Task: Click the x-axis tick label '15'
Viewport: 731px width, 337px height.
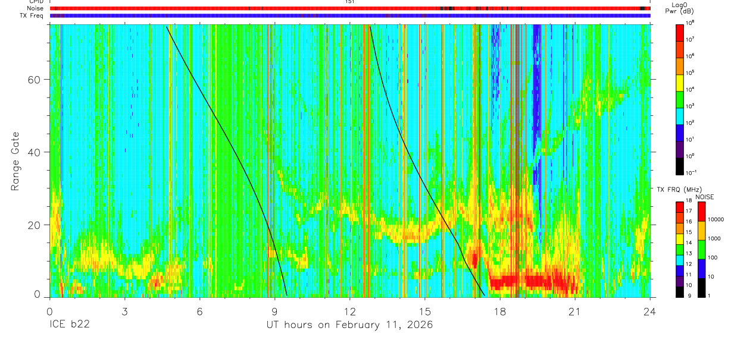Action: click(x=424, y=311)
